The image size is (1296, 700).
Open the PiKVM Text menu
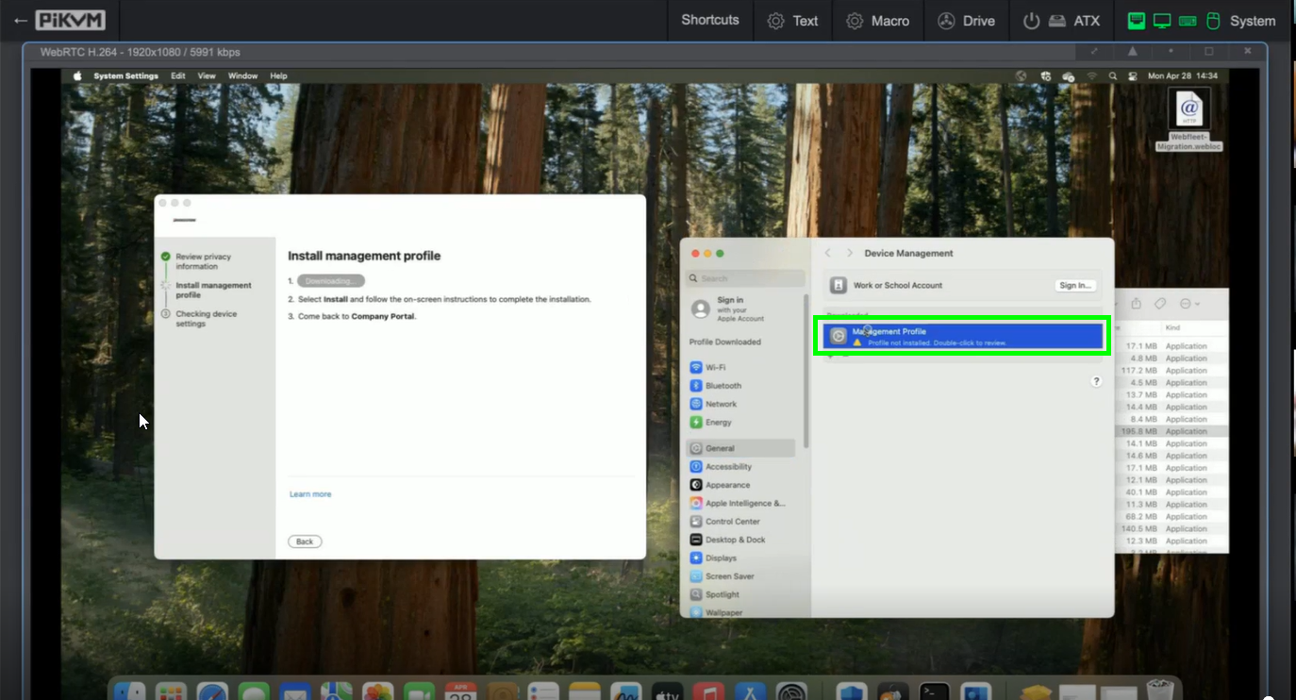coord(792,21)
